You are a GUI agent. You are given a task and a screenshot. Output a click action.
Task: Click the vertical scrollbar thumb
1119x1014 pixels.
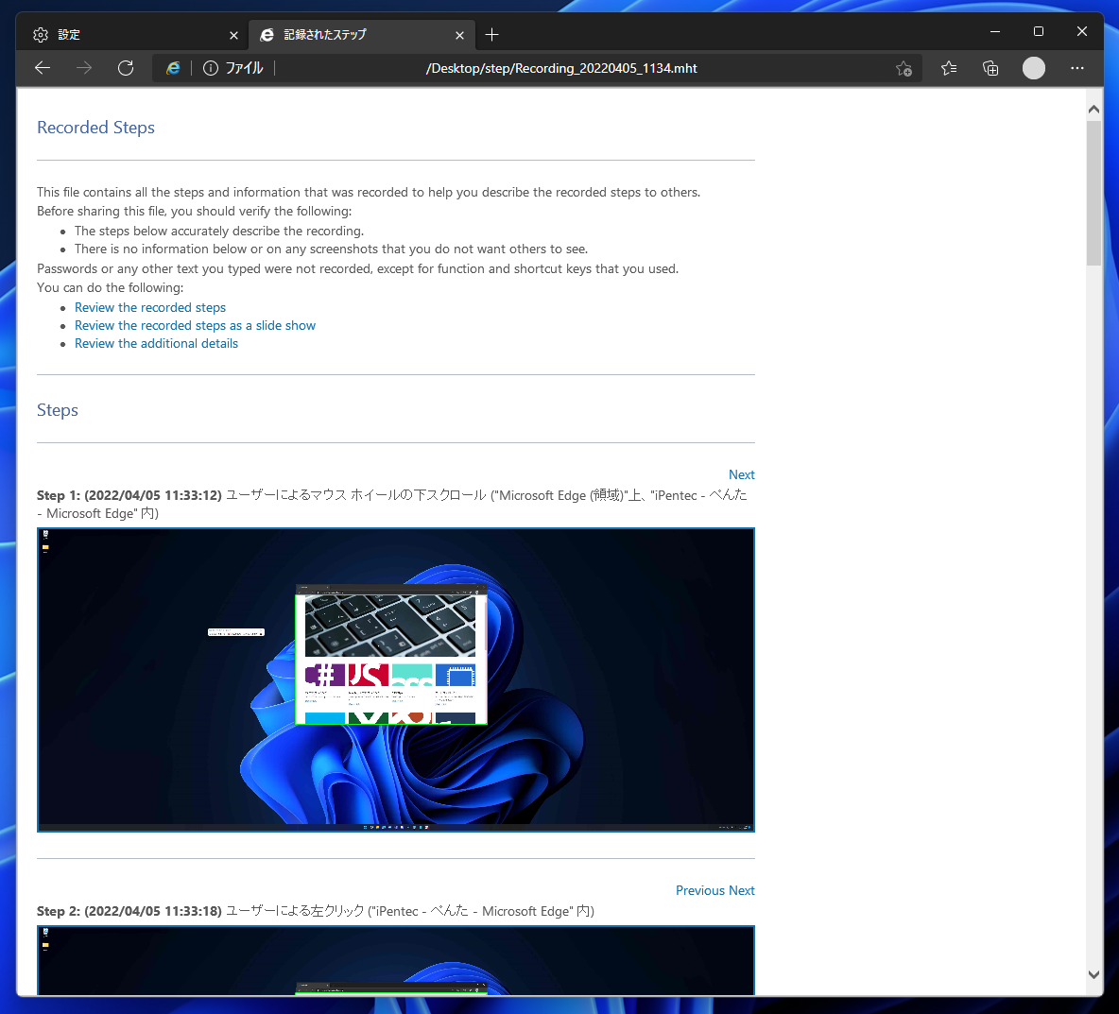click(1093, 194)
